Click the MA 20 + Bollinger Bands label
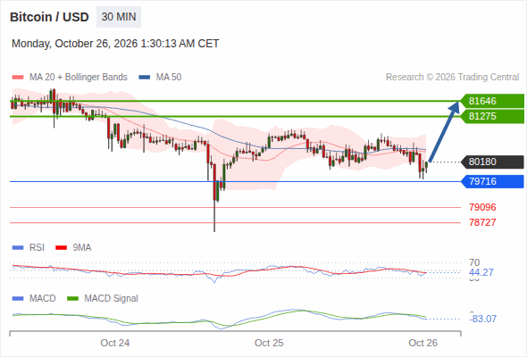527x357 pixels. click(79, 78)
